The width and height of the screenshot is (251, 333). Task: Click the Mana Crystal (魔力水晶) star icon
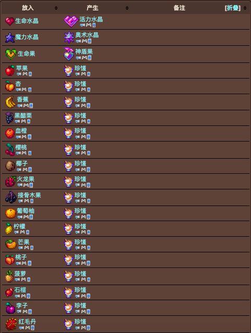pos(9,37)
